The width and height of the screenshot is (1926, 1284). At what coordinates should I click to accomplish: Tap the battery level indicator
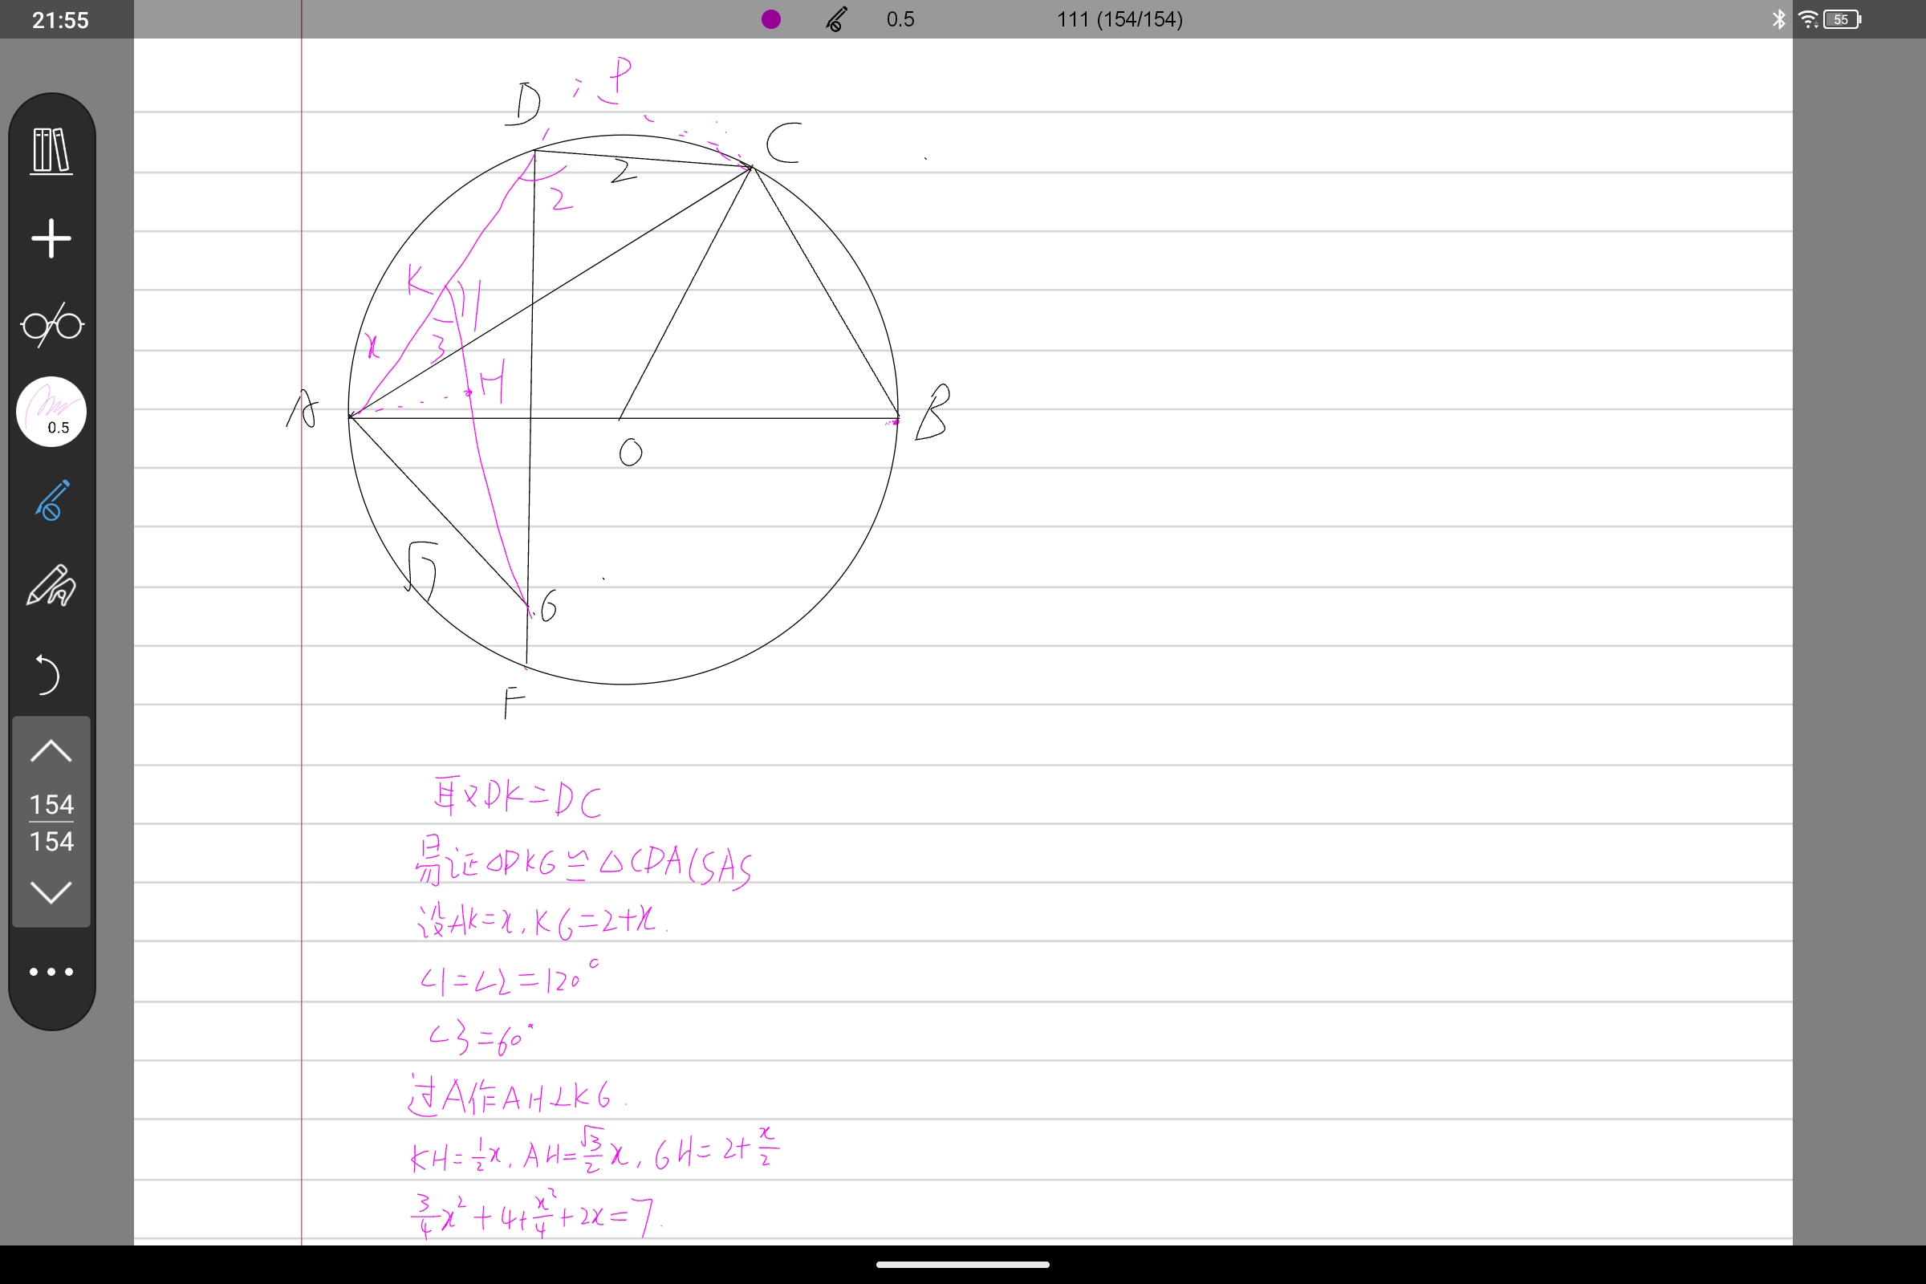click(x=1843, y=18)
